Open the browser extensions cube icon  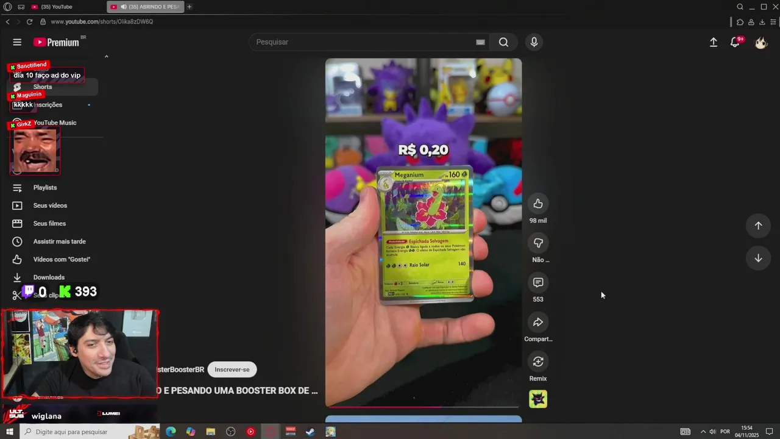coord(740,22)
